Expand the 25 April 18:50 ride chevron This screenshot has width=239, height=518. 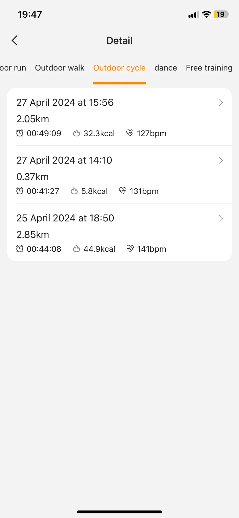[221, 218]
